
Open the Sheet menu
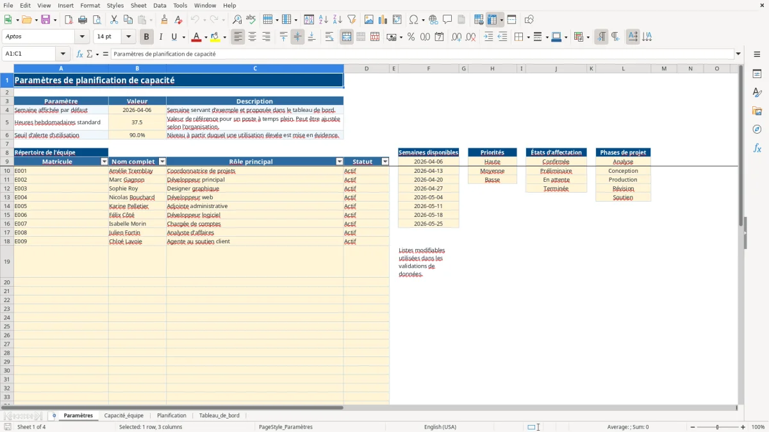click(138, 5)
